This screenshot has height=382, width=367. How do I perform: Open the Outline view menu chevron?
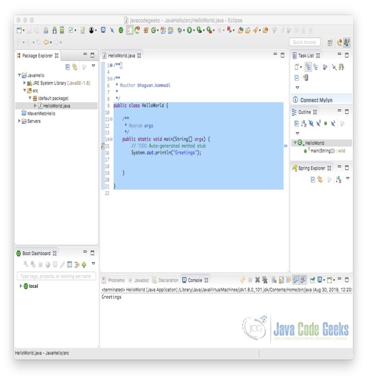click(298, 133)
